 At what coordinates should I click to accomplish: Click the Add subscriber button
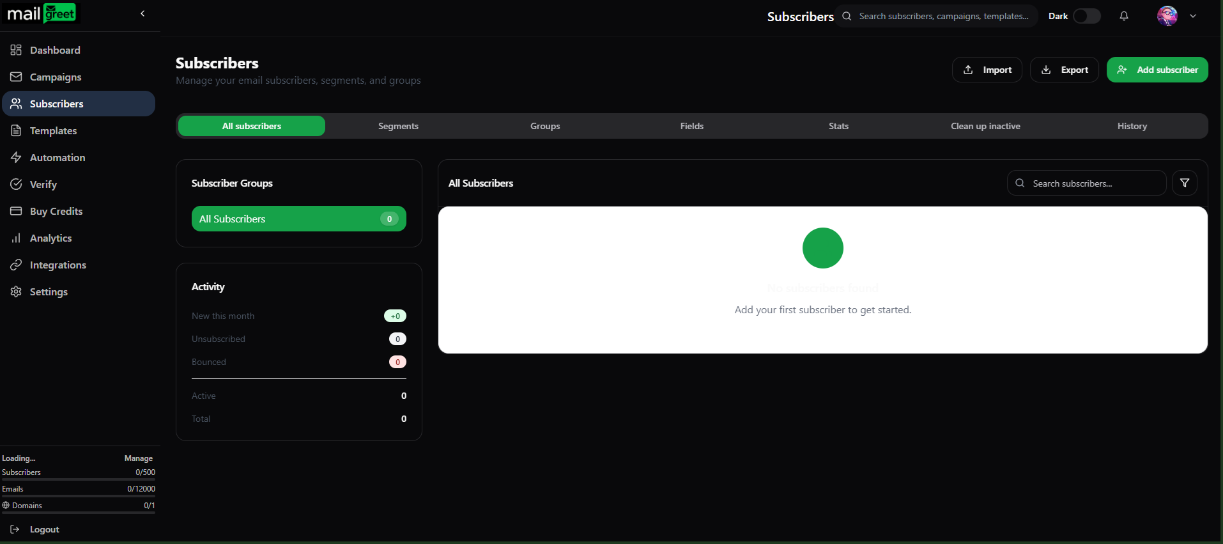tap(1157, 70)
